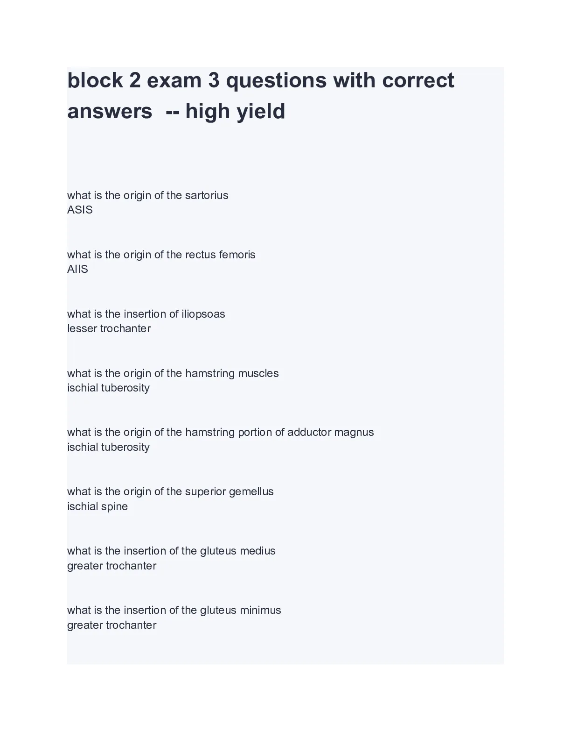Select the gluteus minimus insertion question
The width and height of the screenshot is (571, 740).
[174, 610]
